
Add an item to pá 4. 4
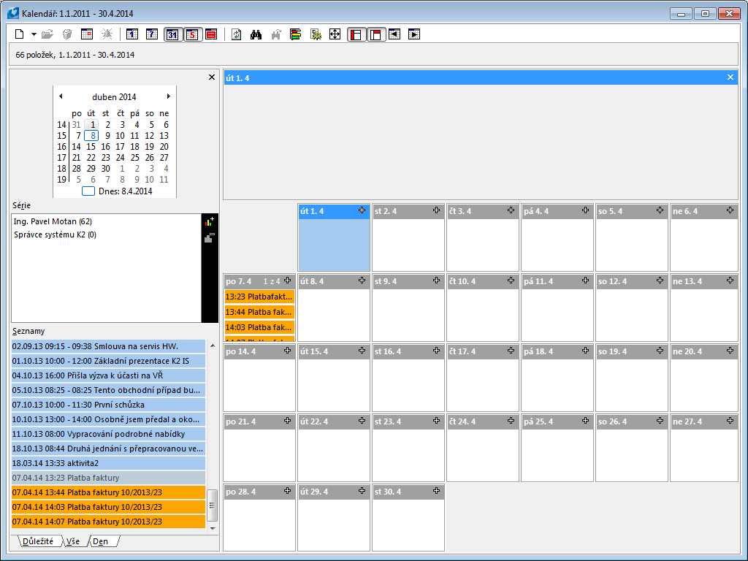(x=585, y=210)
